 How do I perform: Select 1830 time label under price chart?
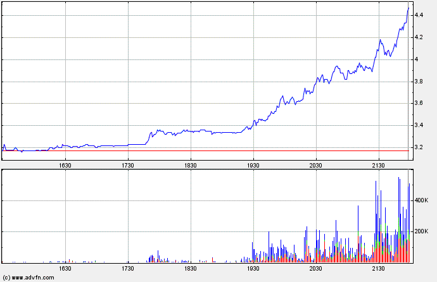coord(191,164)
